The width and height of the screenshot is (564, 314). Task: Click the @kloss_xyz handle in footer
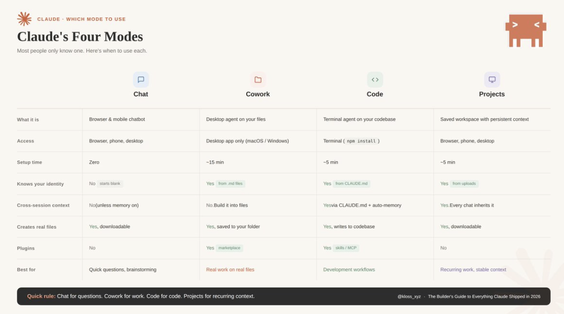tap(409, 297)
